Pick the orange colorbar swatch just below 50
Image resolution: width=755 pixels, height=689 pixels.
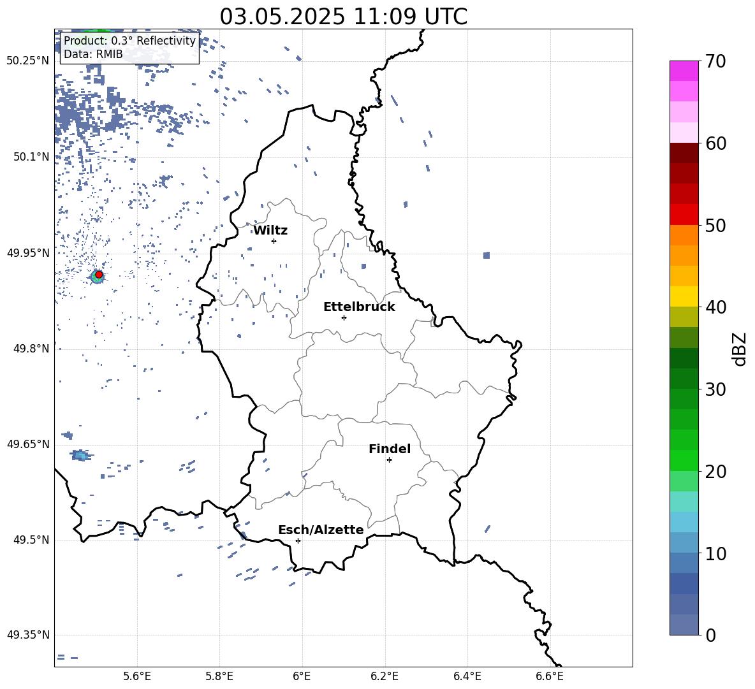[684, 235]
